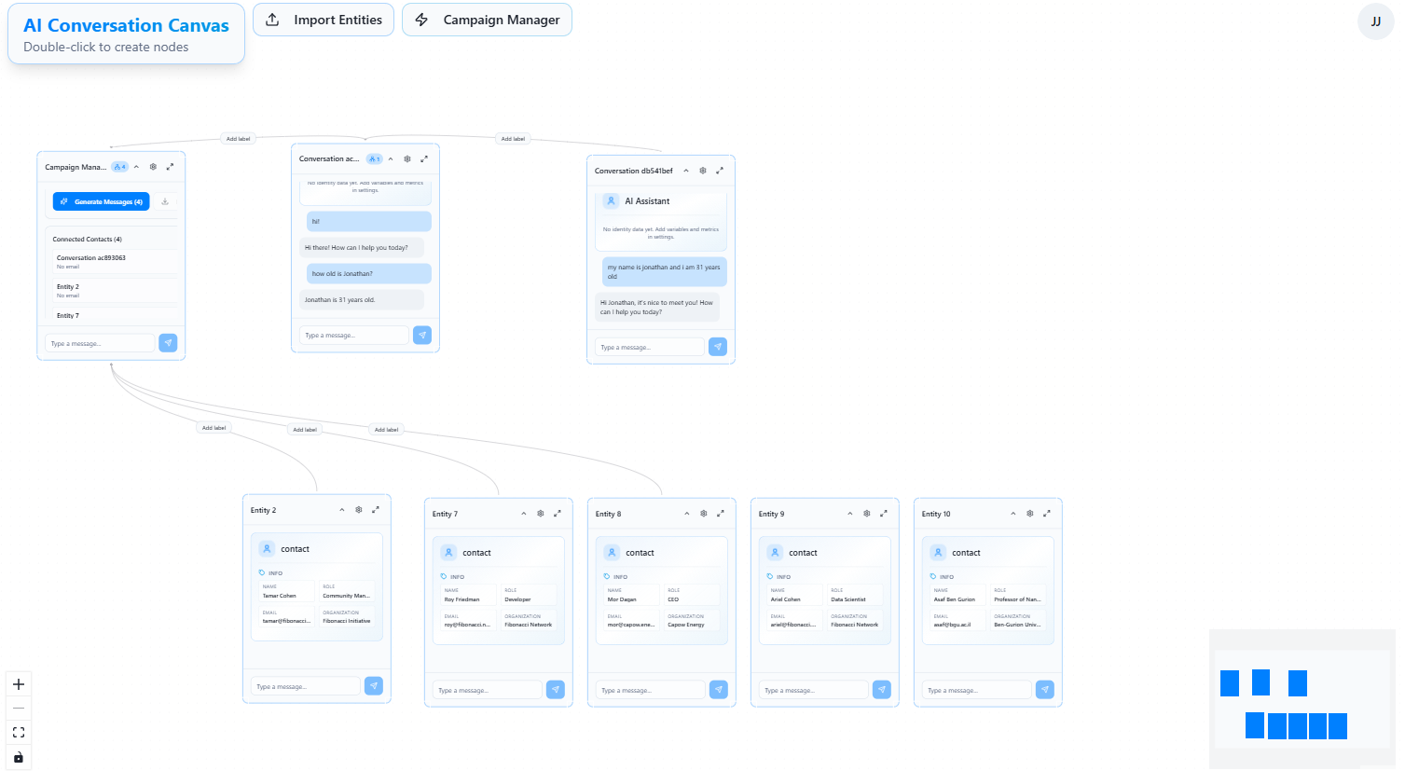Click contacts count badge on Campaign Manager header
The height and width of the screenshot is (771, 1405).
tap(120, 167)
